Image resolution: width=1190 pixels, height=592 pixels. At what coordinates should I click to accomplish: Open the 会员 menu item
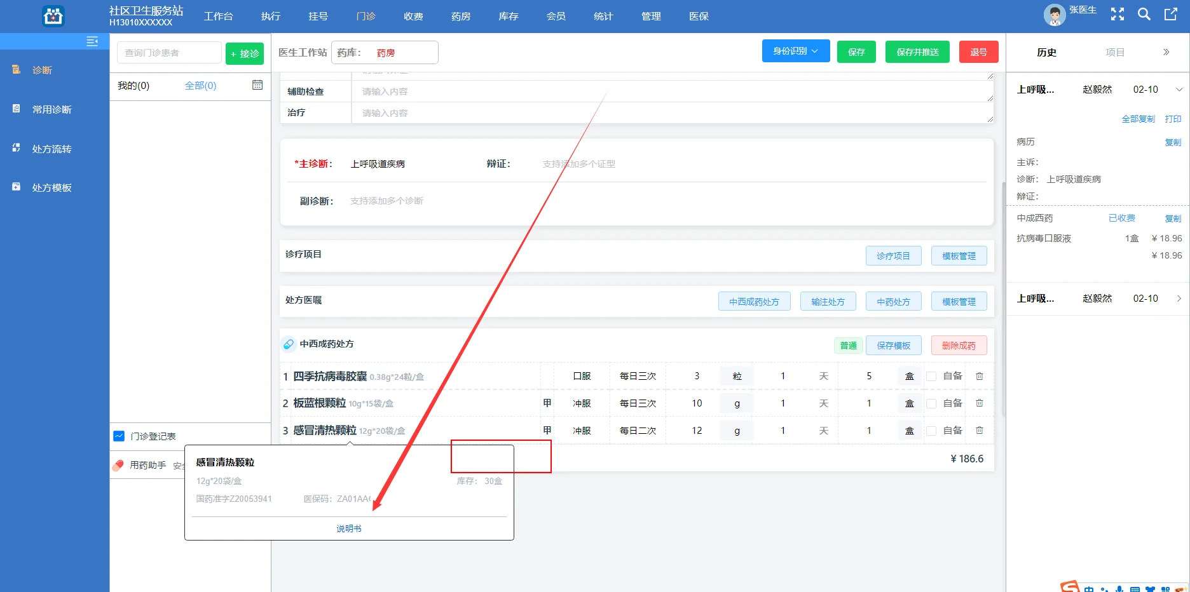pos(555,16)
